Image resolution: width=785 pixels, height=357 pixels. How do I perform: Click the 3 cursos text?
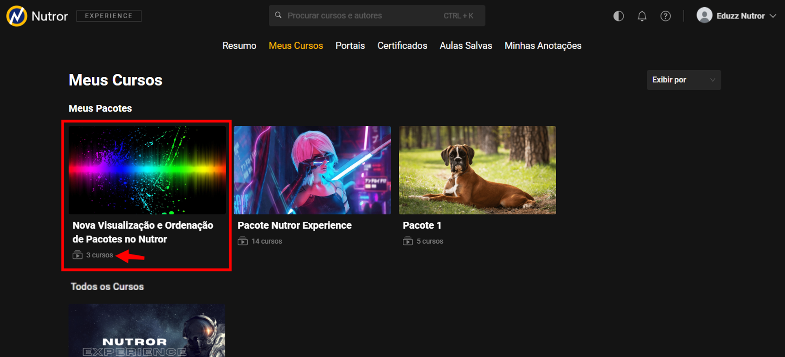(x=100, y=255)
